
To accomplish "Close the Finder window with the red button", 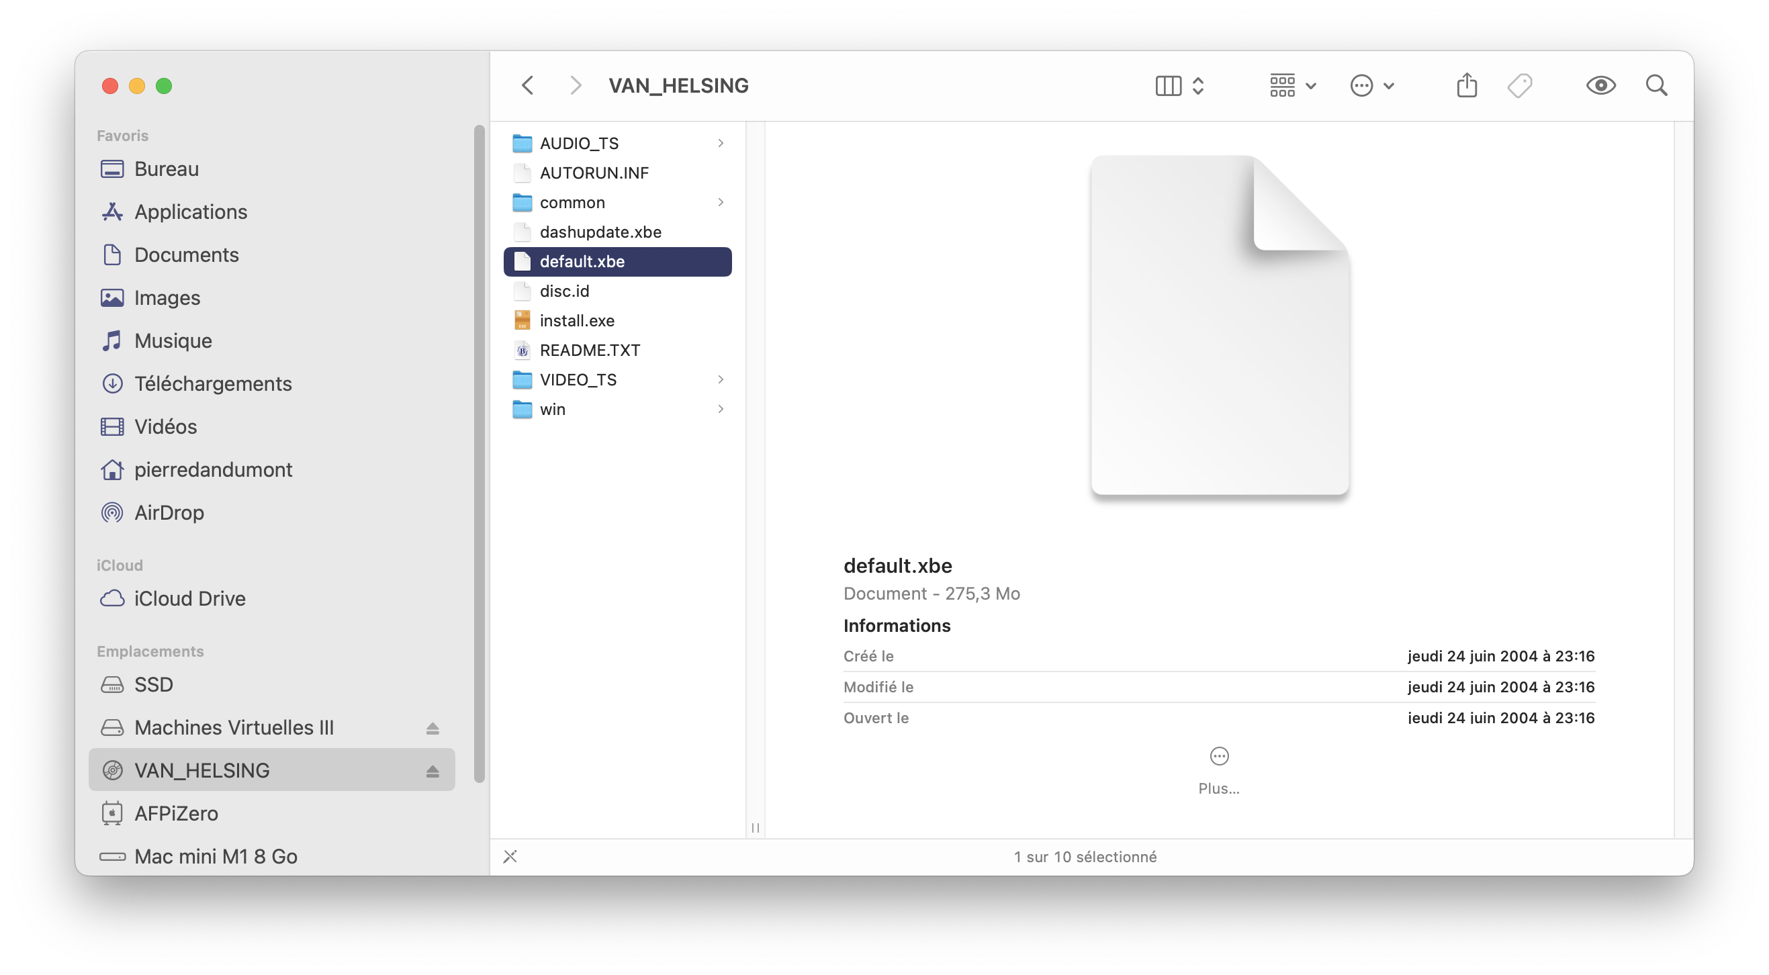I will click(x=110, y=86).
